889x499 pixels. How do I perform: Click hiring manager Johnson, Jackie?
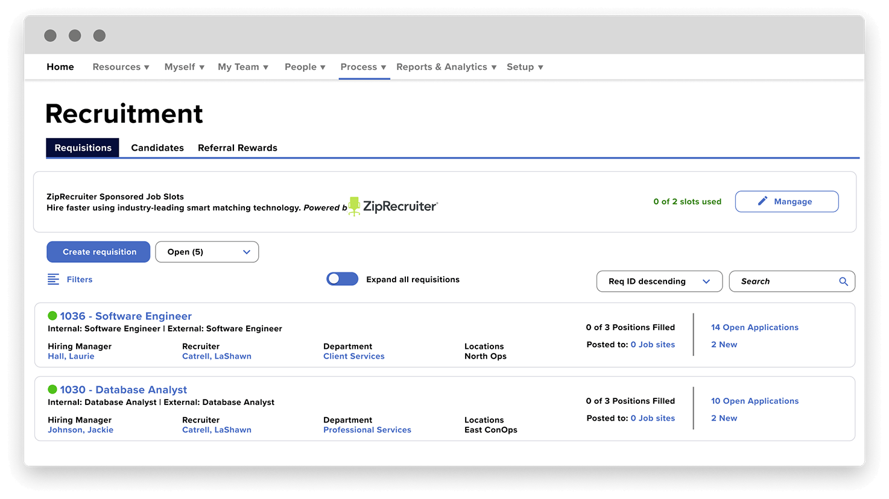point(81,430)
